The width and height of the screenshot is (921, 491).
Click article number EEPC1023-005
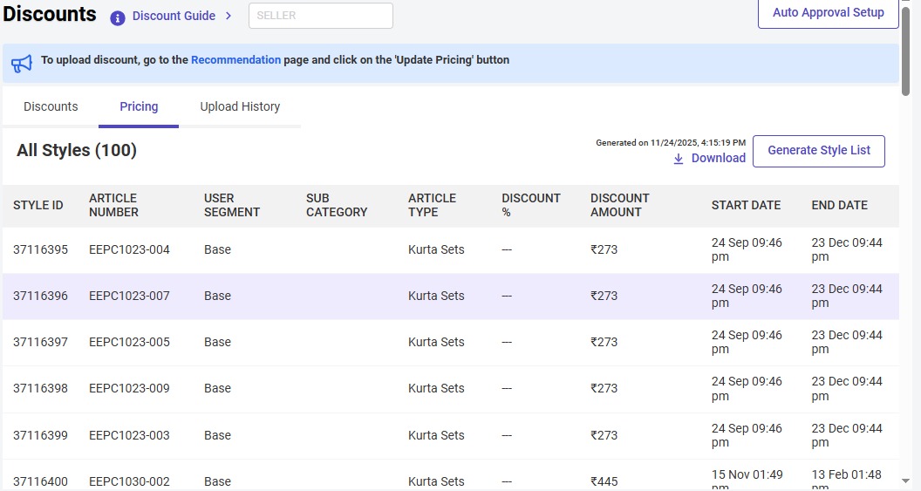(x=129, y=343)
